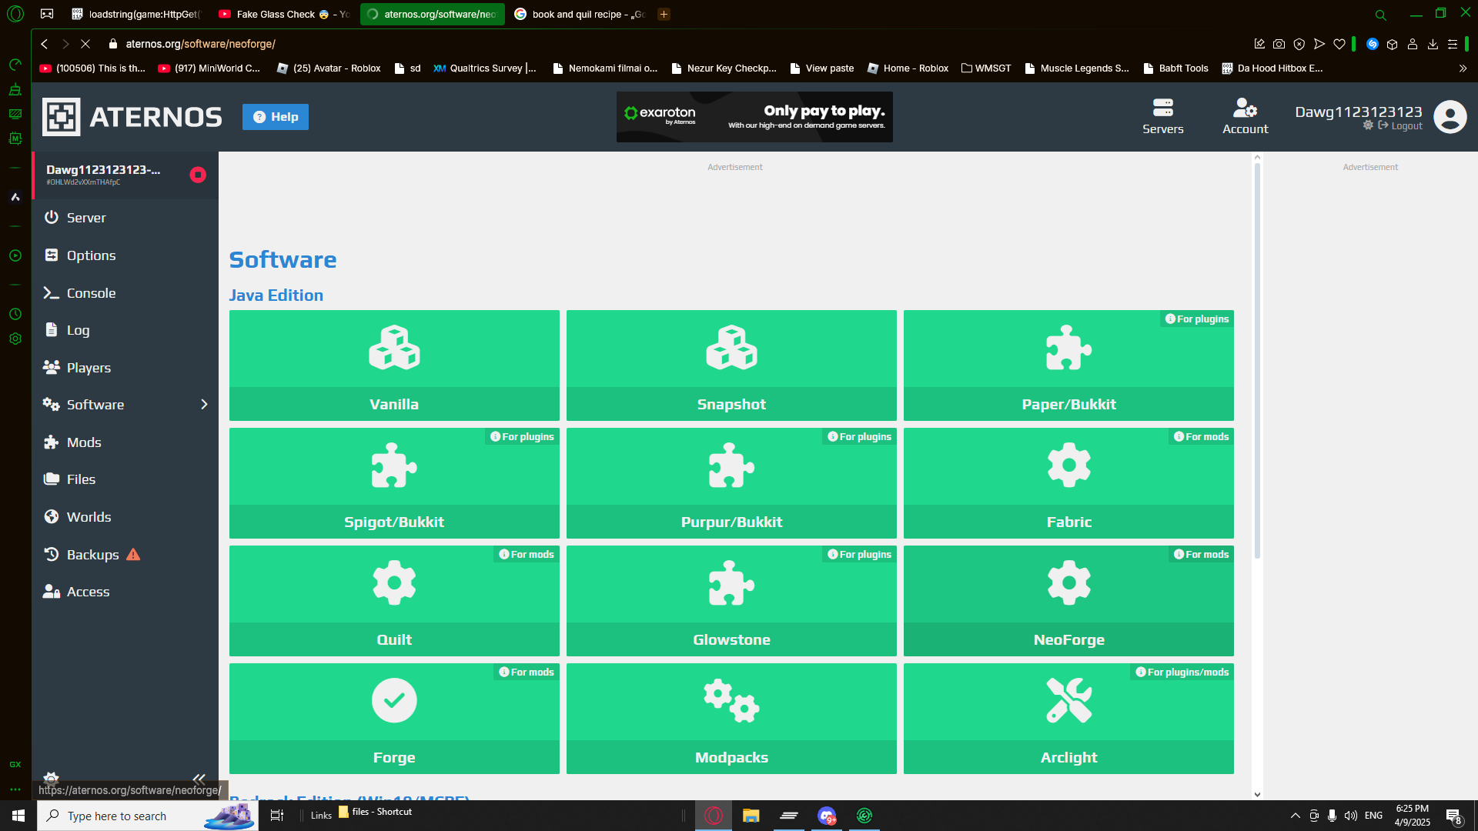Open Windows Start menu

tap(18, 816)
